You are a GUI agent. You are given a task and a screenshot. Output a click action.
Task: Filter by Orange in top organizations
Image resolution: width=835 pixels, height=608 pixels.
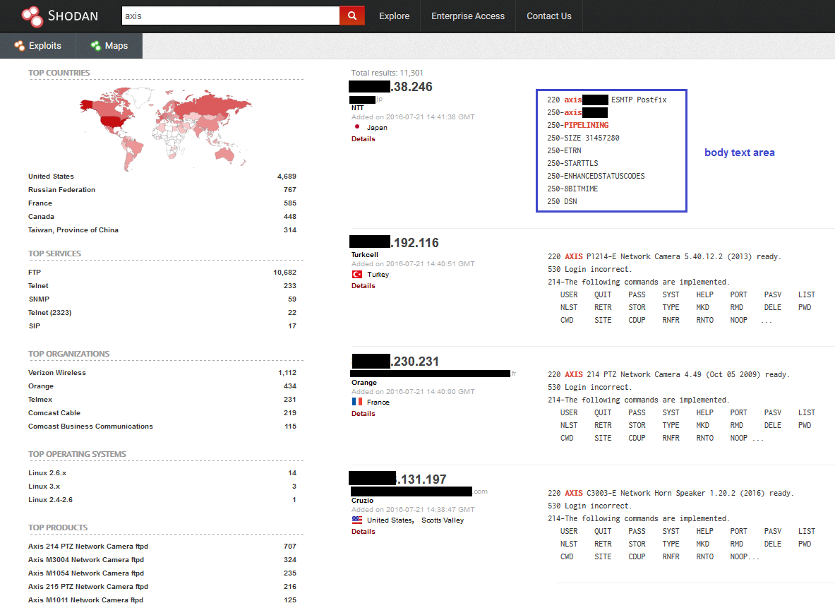pyautogui.click(x=41, y=386)
